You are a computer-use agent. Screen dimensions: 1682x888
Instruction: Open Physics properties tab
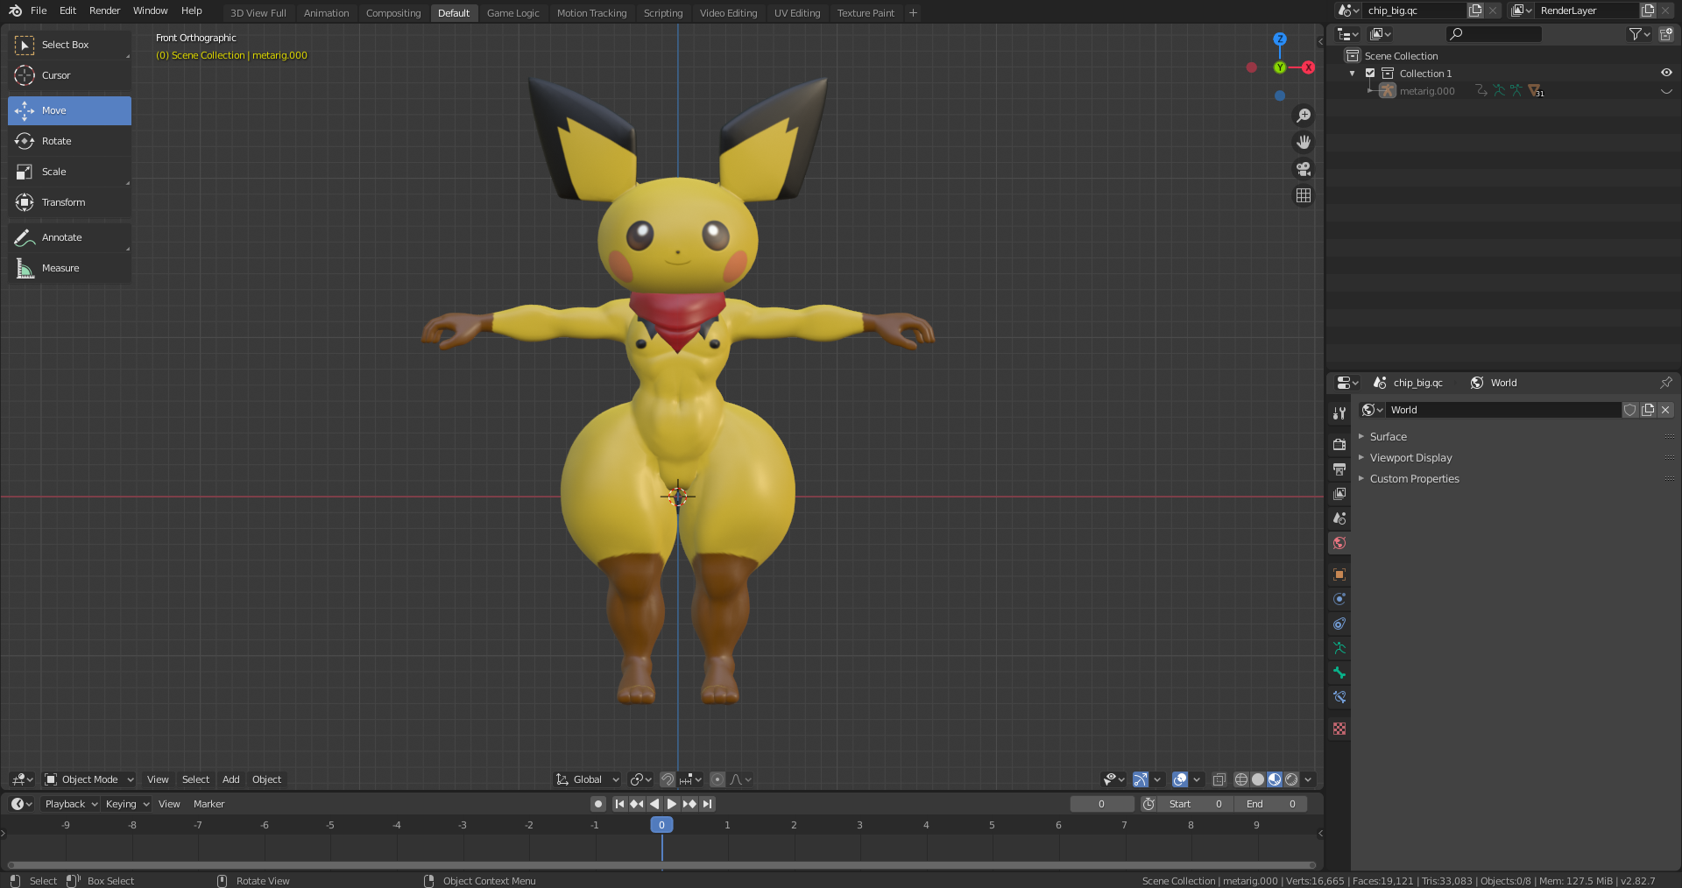[1339, 599]
